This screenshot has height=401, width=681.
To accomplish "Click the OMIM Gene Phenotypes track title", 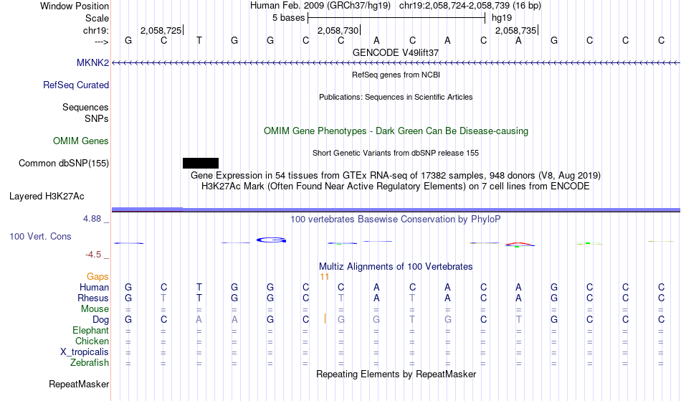I will pos(396,131).
